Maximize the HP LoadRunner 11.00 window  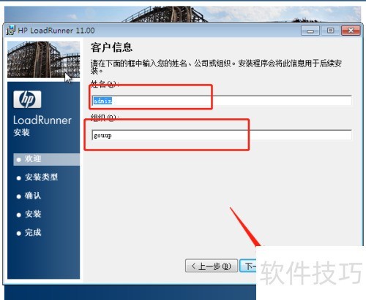coord(330,31)
